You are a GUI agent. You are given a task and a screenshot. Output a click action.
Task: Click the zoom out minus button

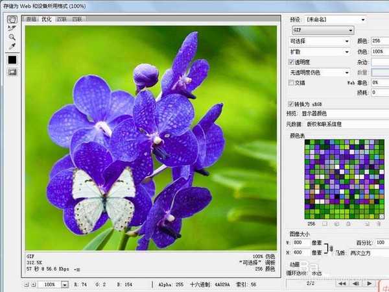coord(25,284)
